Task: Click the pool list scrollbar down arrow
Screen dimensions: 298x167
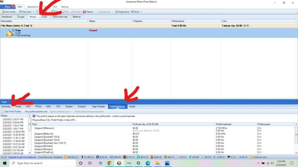Action: pyautogui.click(x=296, y=153)
